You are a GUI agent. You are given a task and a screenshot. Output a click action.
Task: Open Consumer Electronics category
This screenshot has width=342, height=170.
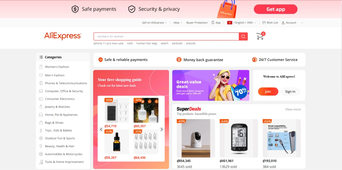coord(60,99)
